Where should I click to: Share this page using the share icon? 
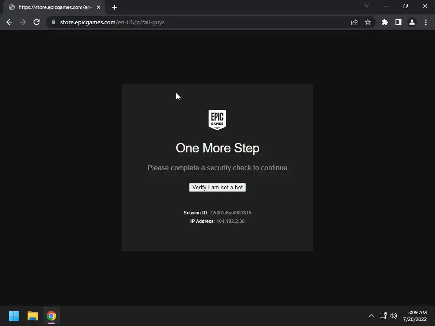tap(354, 22)
